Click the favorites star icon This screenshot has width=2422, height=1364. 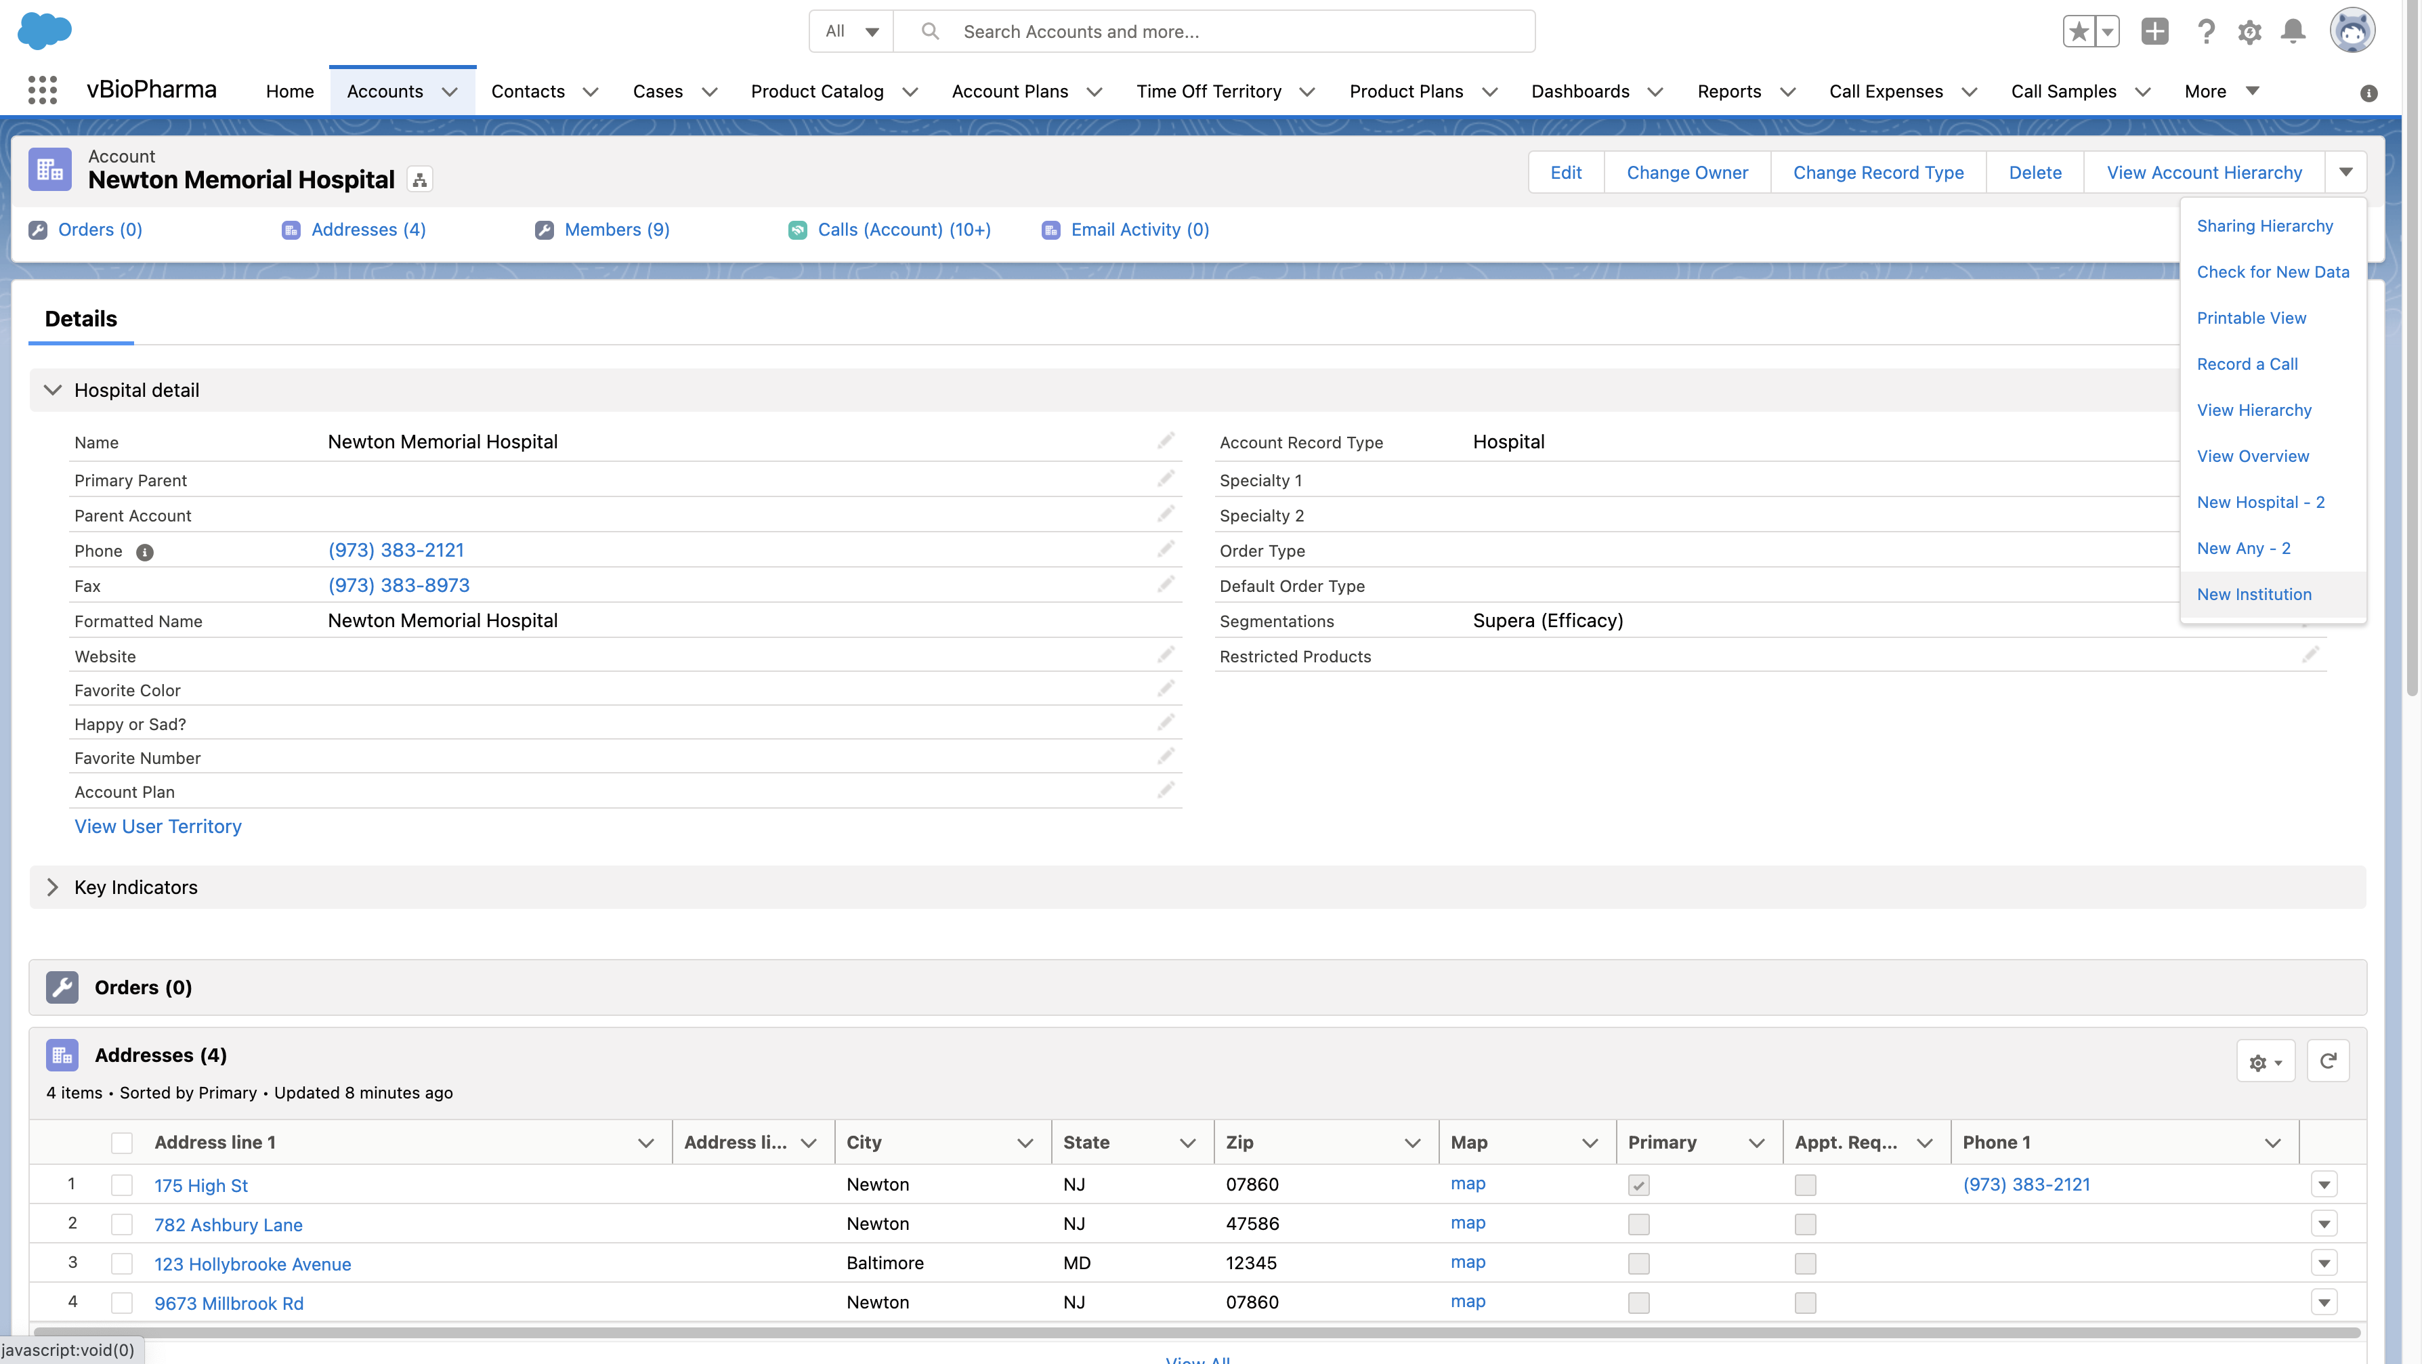pyautogui.click(x=2079, y=31)
